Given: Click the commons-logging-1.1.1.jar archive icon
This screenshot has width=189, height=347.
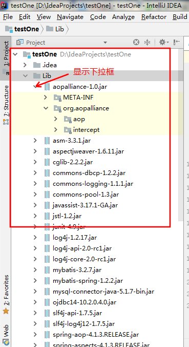Looking at the screenshot, I should (x=47, y=184).
